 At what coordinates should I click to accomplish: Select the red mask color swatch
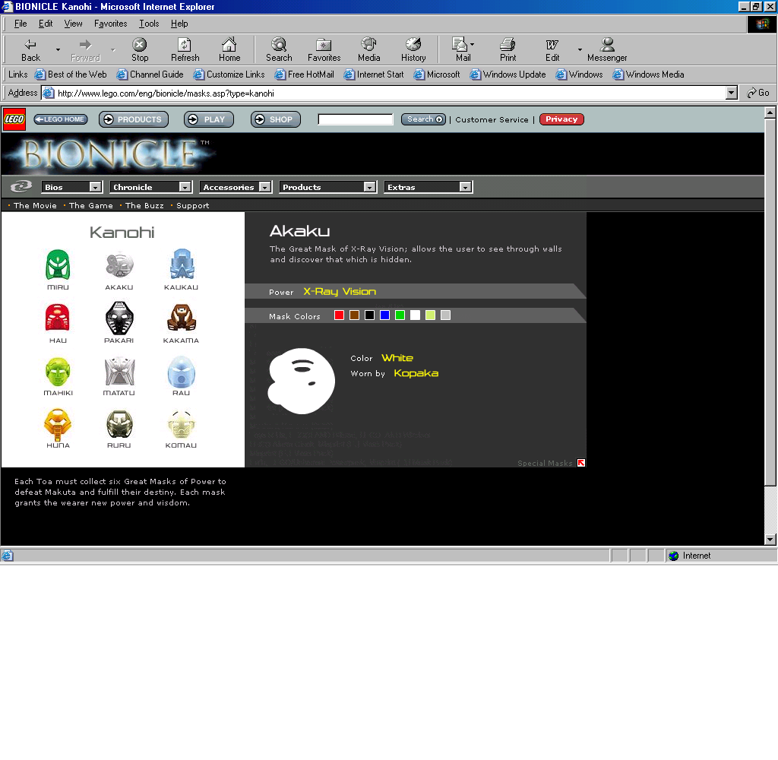coord(339,315)
